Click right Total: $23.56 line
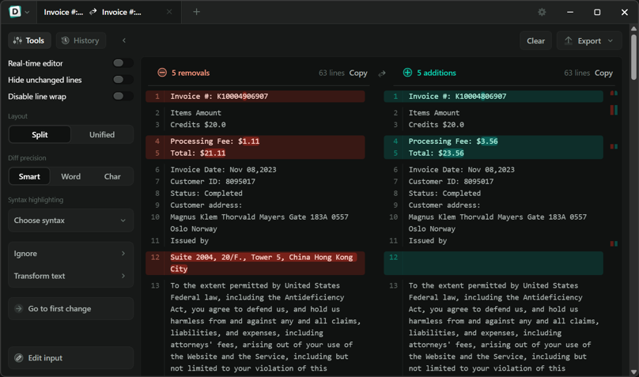This screenshot has height=377, width=639. 493,153
